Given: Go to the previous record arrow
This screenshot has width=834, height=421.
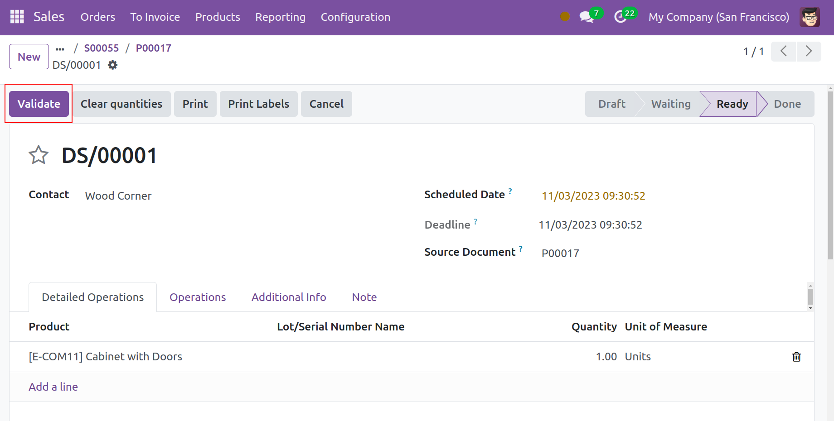Looking at the screenshot, I should tap(783, 52).
